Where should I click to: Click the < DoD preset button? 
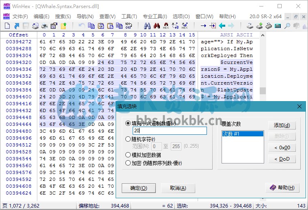282,159
